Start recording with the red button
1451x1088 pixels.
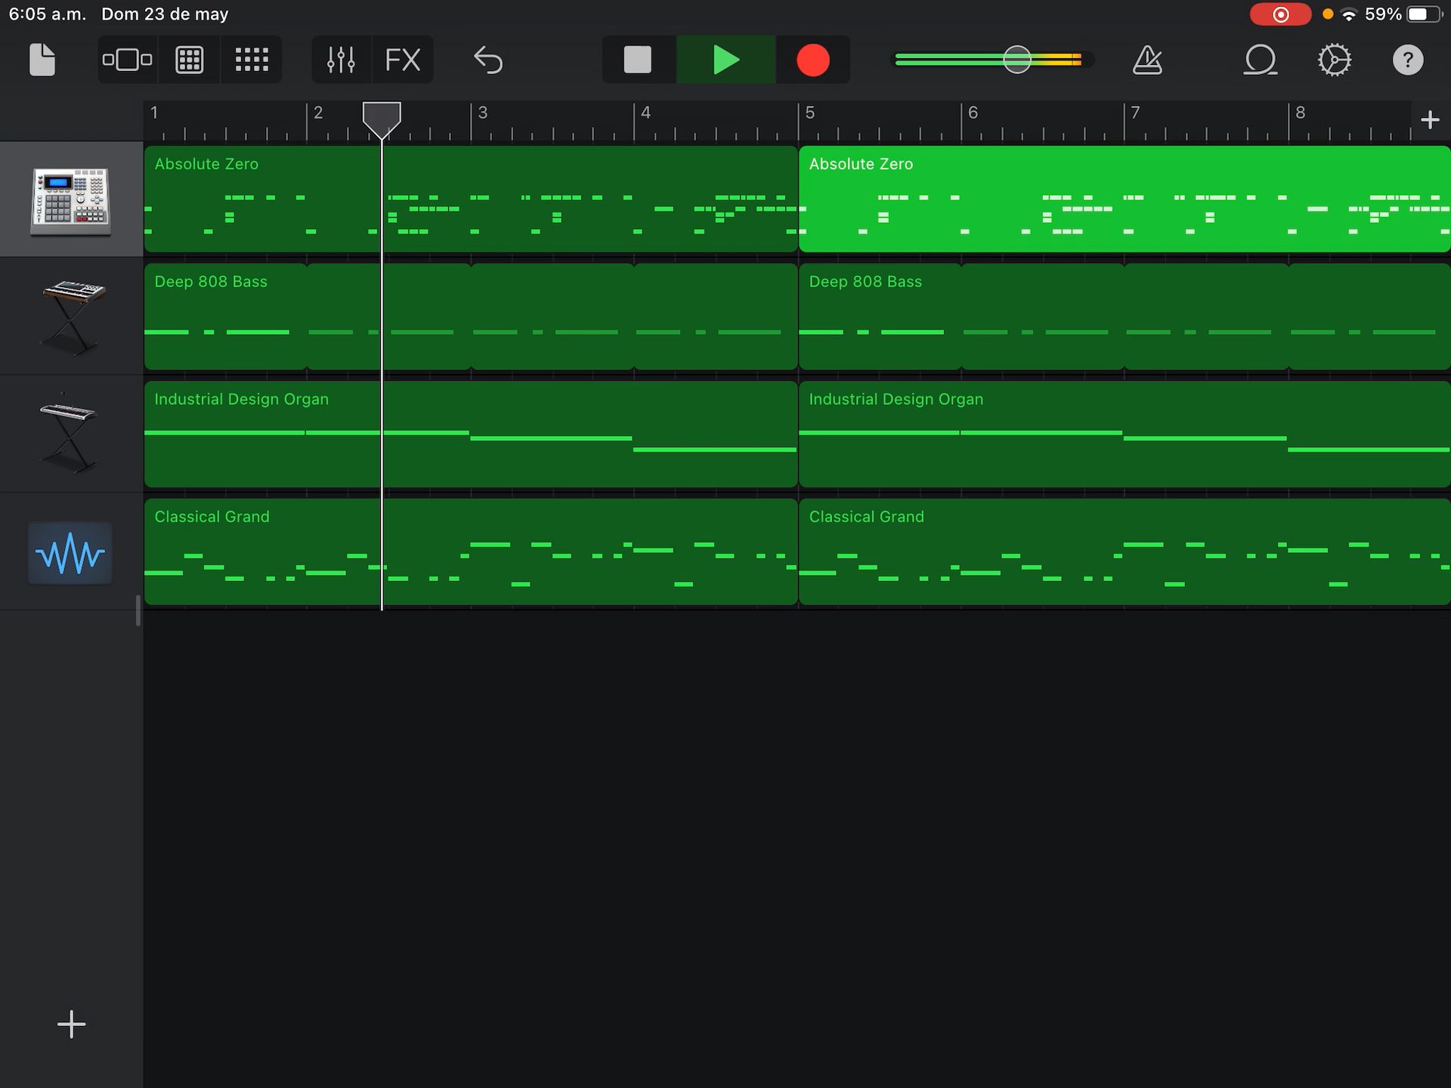(813, 60)
